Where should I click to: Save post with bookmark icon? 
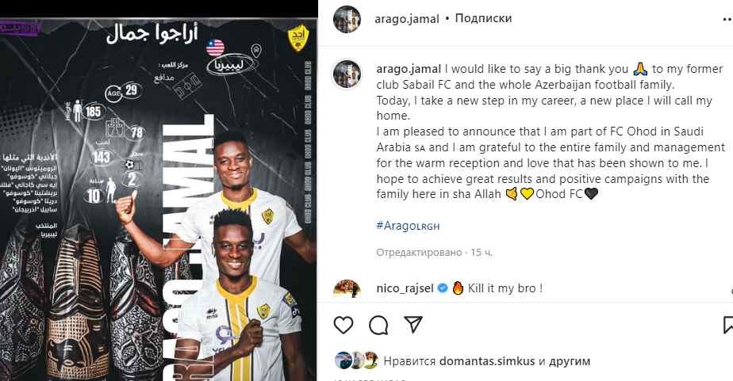[728, 325]
